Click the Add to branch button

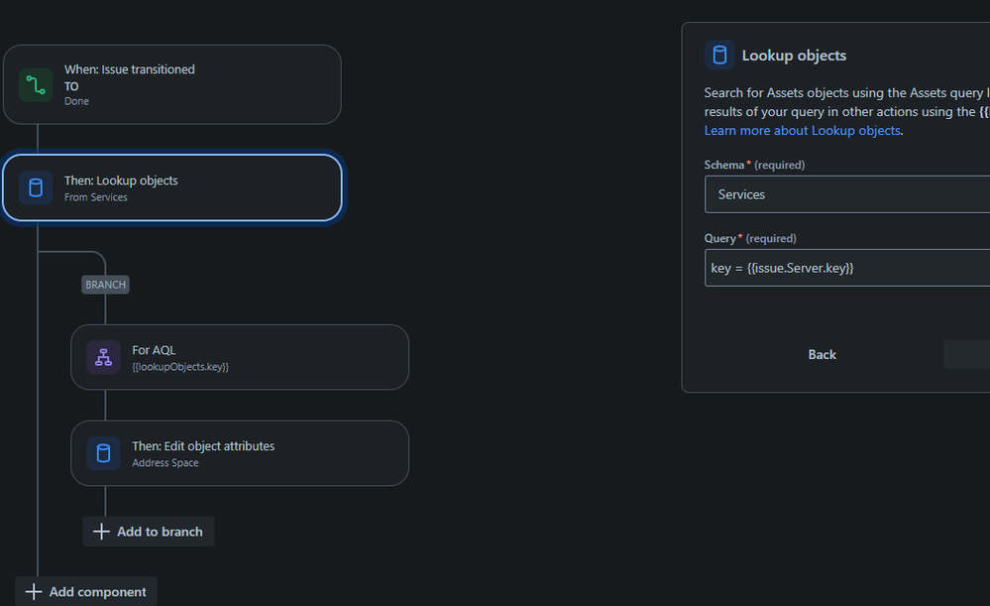149,532
